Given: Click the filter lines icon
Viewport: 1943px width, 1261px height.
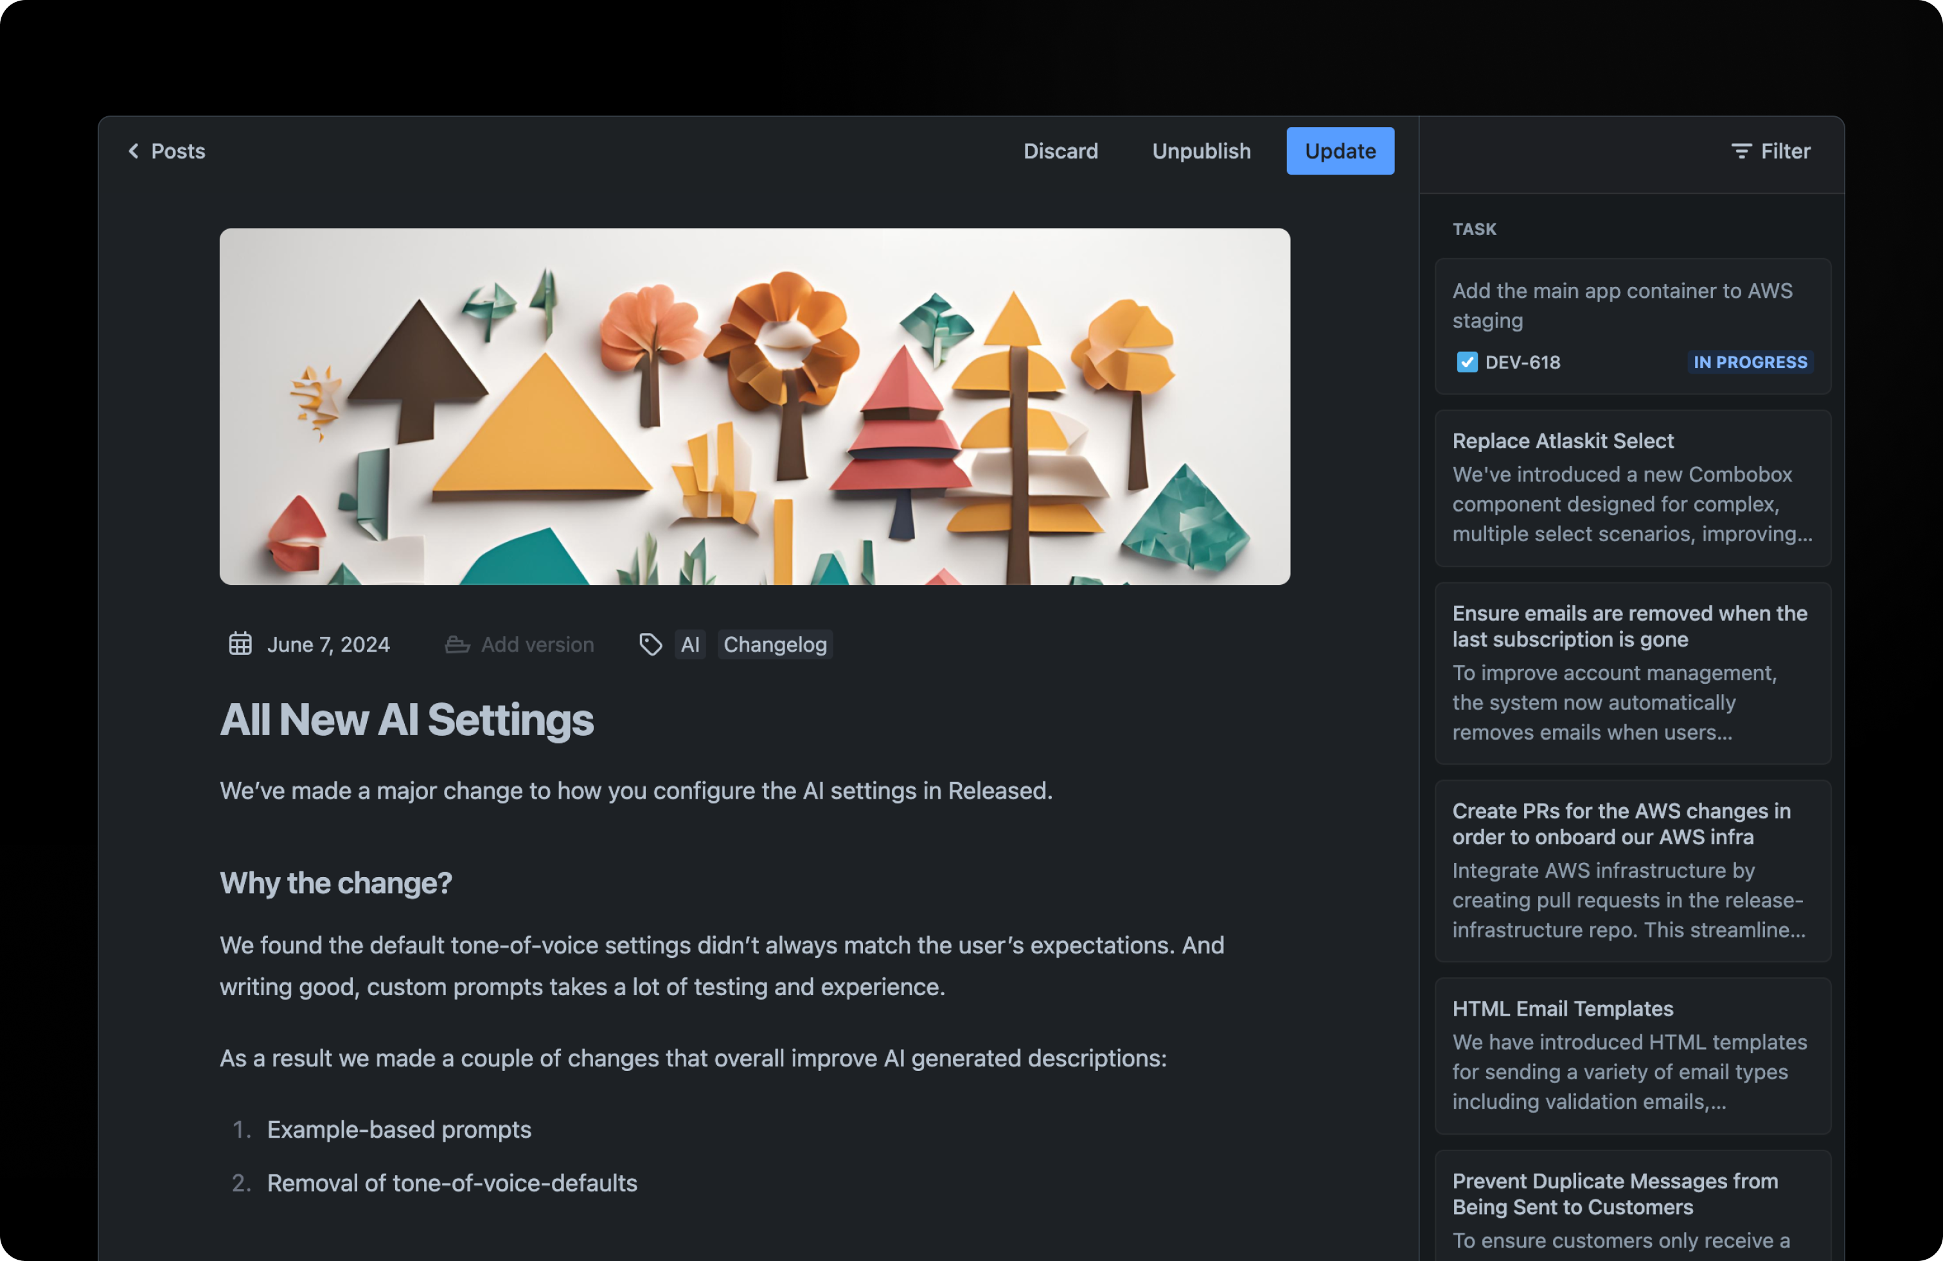Looking at the screenshot, I should coord(1741,151).
